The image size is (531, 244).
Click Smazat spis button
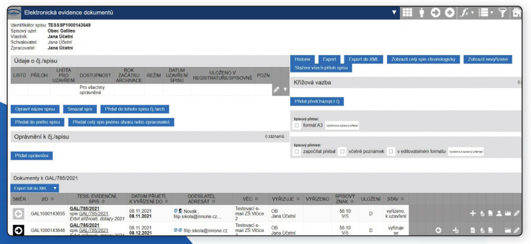80,109
